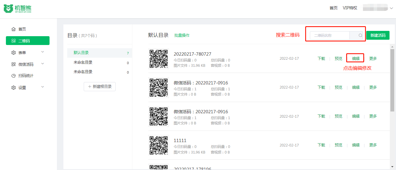Click the 机智熊 bear logo
The height and width of the screenshot is (170, 396).
click(x=17, y=9)
